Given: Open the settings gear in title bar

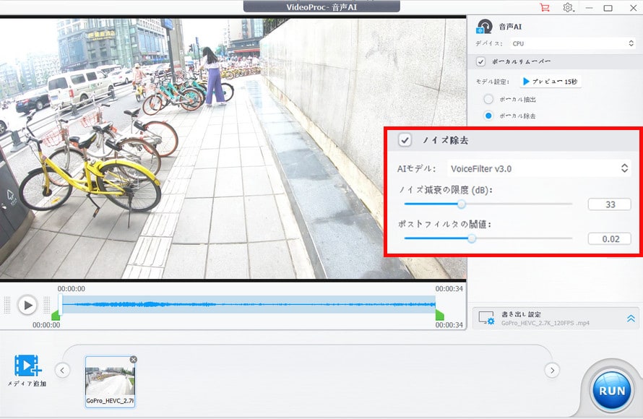Looking at the screenshot, I should (568, 8).
